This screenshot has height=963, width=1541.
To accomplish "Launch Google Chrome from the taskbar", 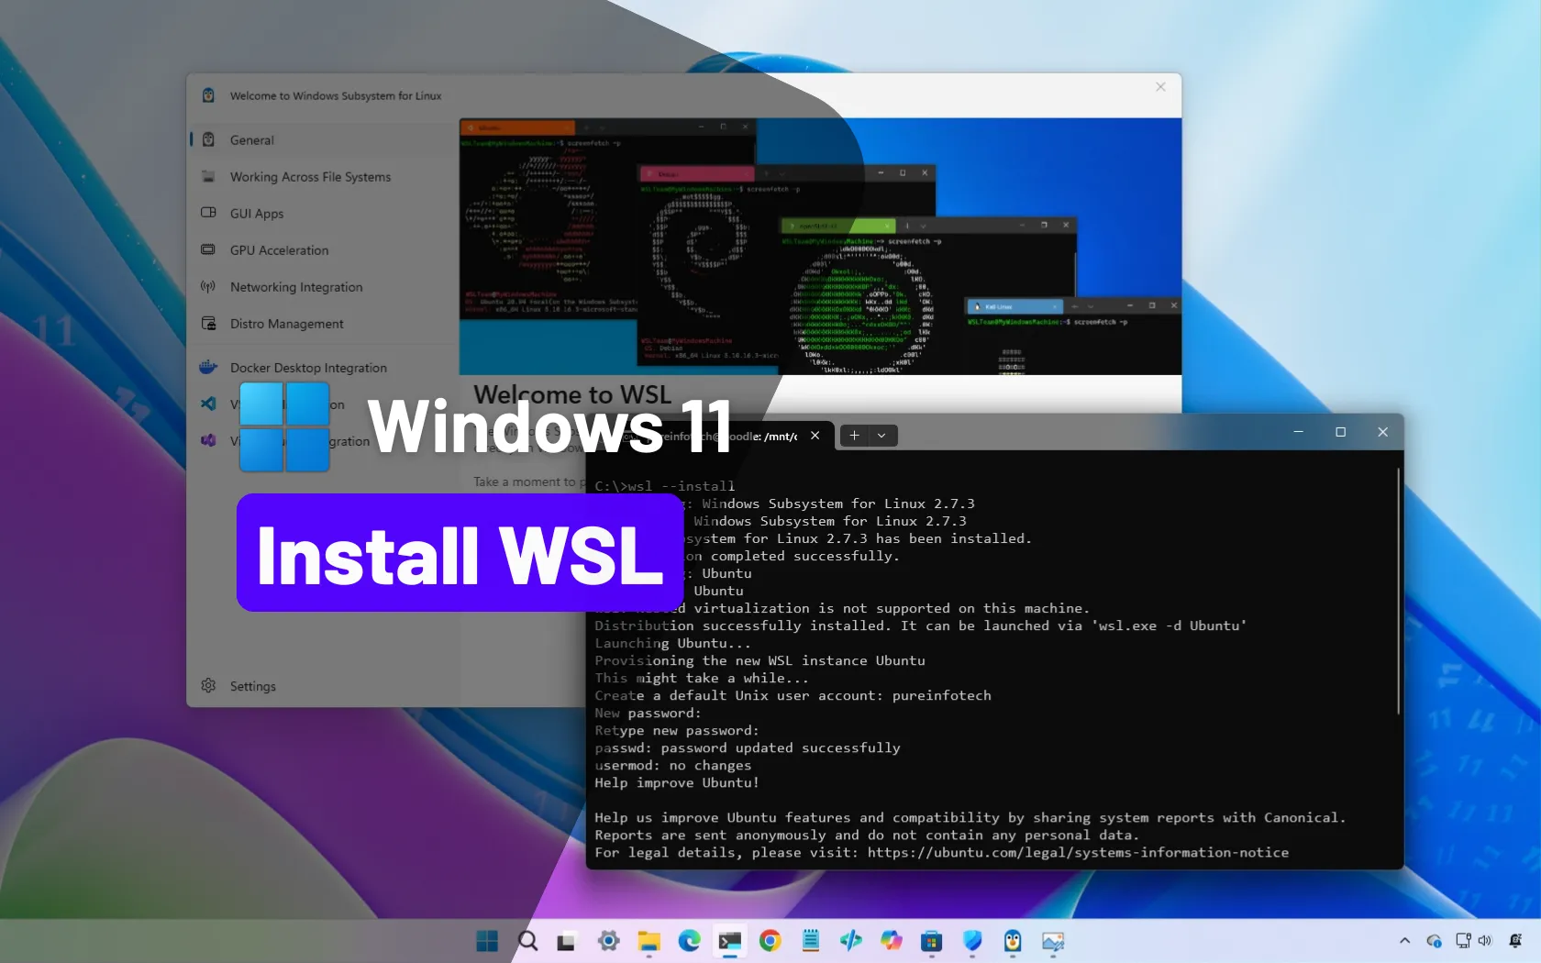I will (770, 941).
